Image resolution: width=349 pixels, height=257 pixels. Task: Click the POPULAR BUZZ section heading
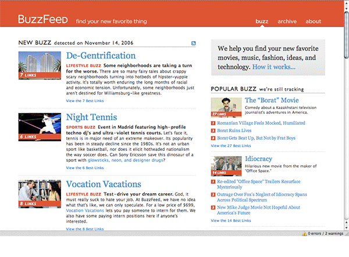[x=233, y=89]
